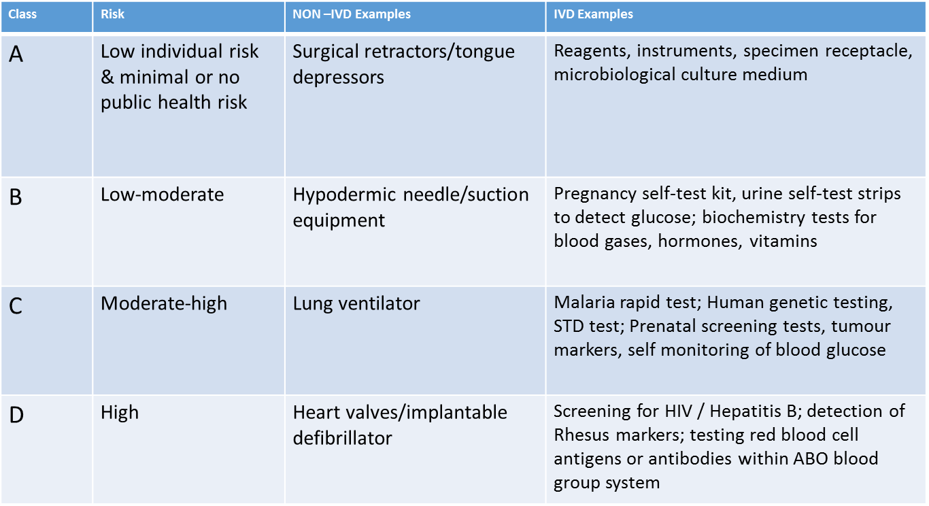Select the Risk column header
The image size is (929, 506).
[x=189, y=16]
